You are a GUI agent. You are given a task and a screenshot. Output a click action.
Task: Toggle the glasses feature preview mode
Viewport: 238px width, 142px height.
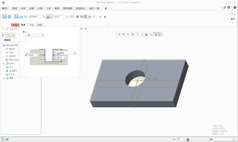click(93, 17)
